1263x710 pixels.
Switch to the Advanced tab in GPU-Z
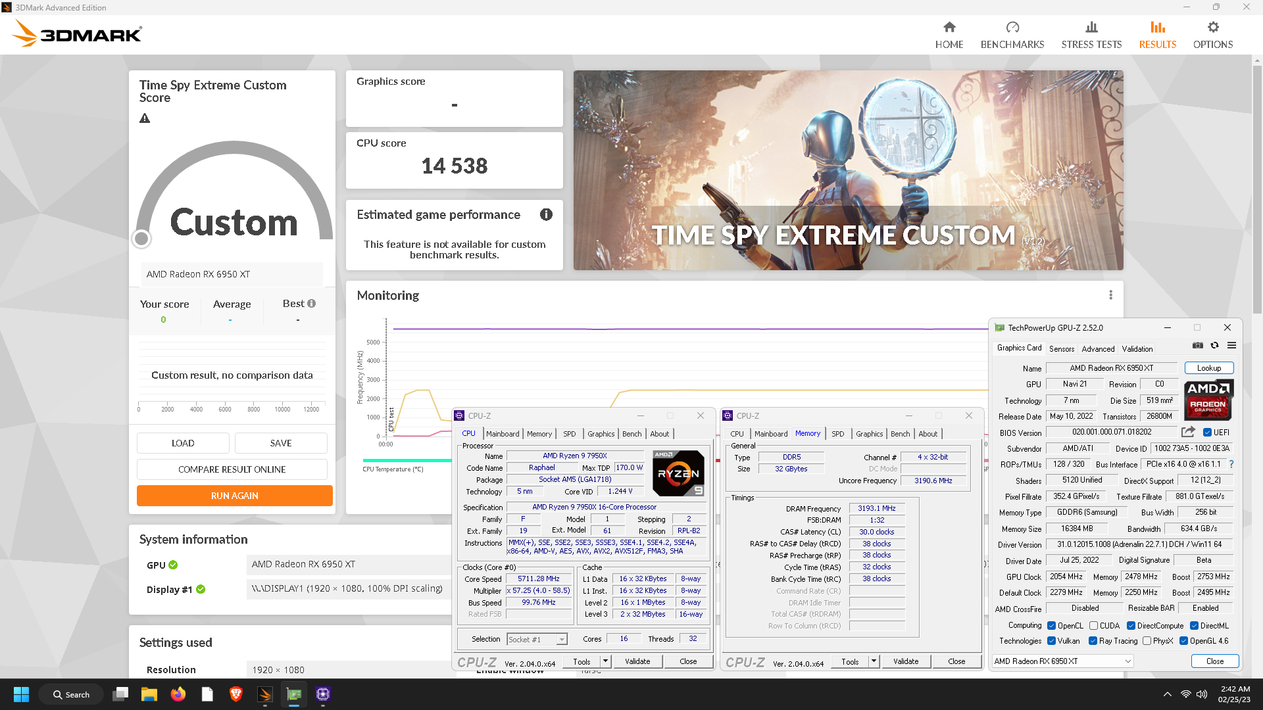point(1098,349)
